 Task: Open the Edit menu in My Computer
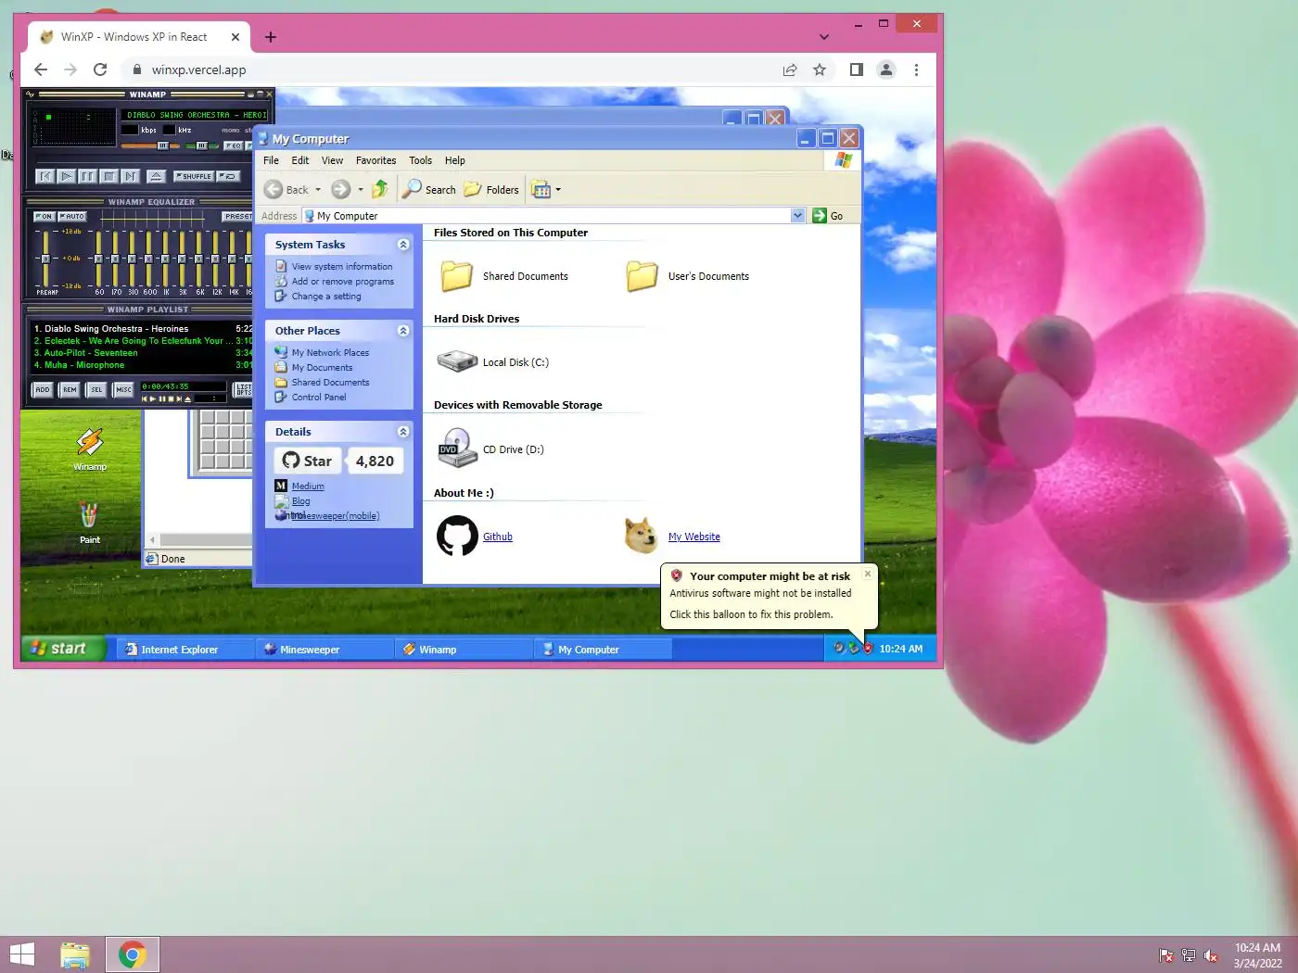click(300, 160)
